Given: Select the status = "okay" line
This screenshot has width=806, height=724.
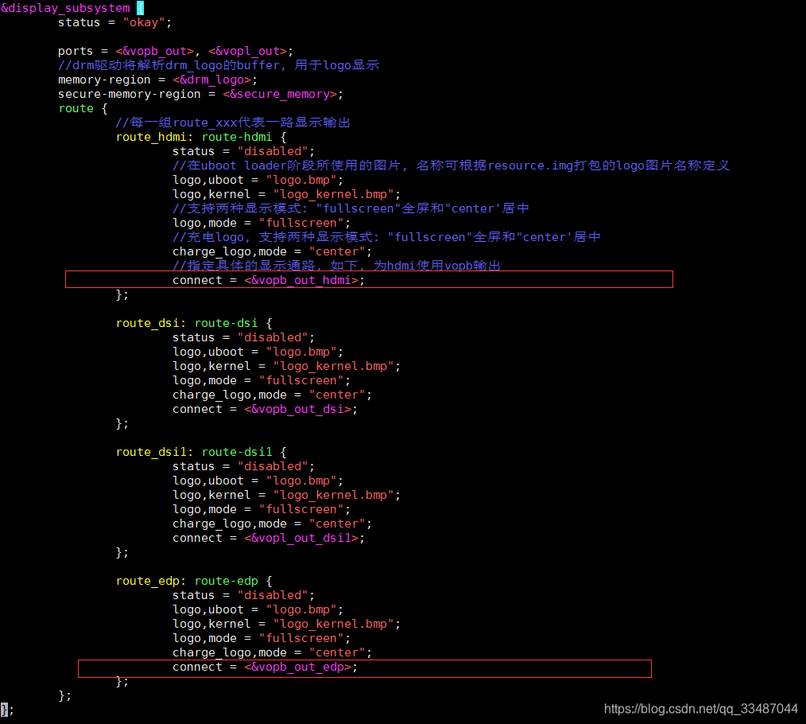Looking at the screenshot, I should pyautogui.click(x=114, y=22).
